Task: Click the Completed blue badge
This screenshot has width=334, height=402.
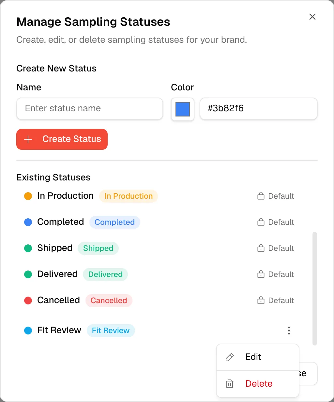Action: [x=115, y=222]
